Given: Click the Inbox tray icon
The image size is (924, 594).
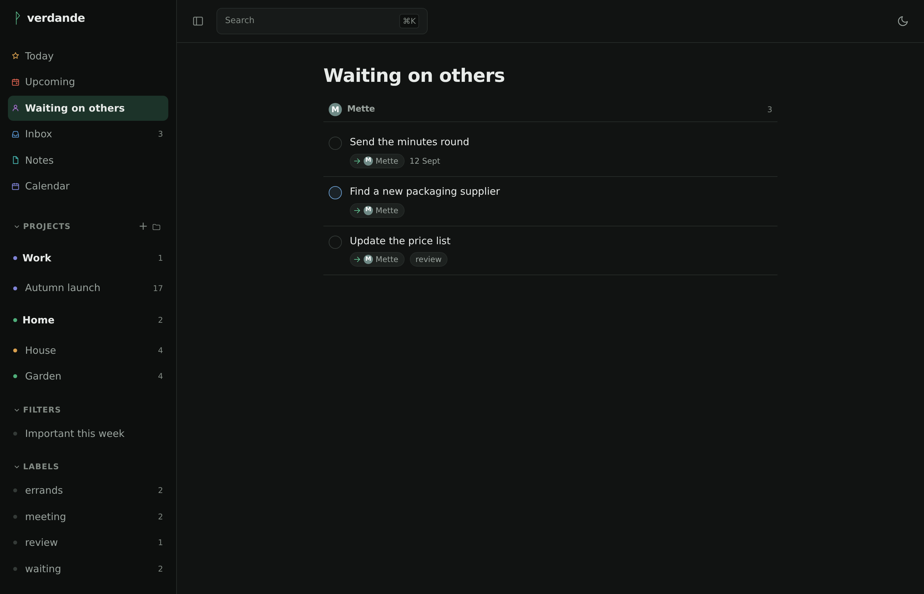Looking at the screenshot, I should click(16, 134).
